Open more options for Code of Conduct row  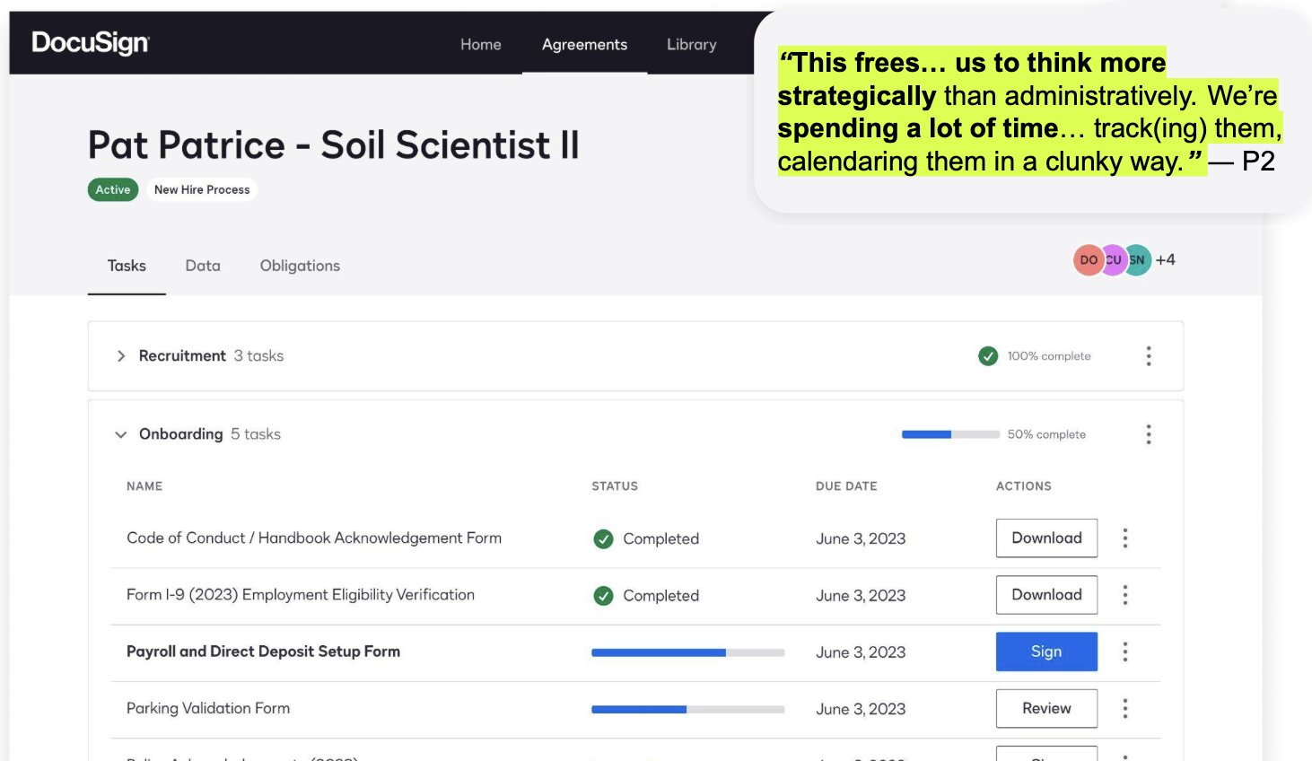[x=1125, y=538]
